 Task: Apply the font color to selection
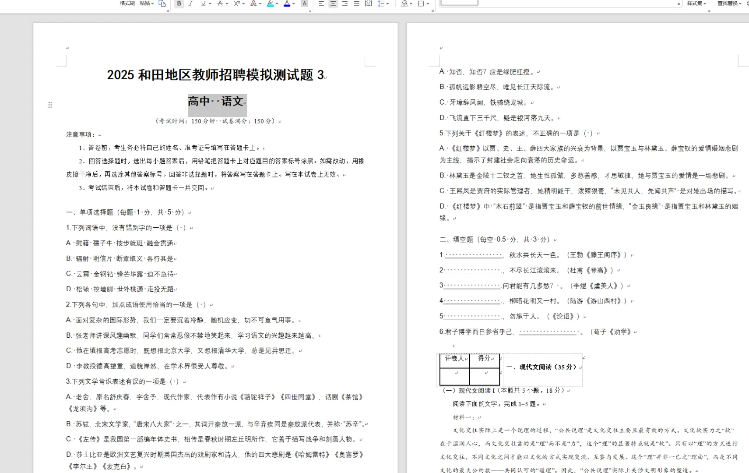[286, 4]
